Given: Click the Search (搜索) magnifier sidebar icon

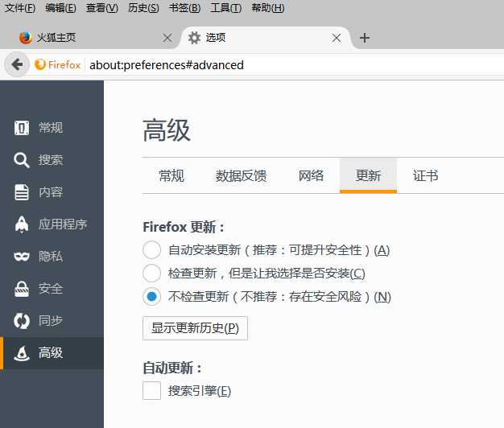Looking at the screenshot, I should click(22, 160).
